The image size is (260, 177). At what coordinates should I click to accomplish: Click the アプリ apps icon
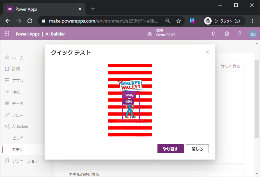(x=7, y=80)
